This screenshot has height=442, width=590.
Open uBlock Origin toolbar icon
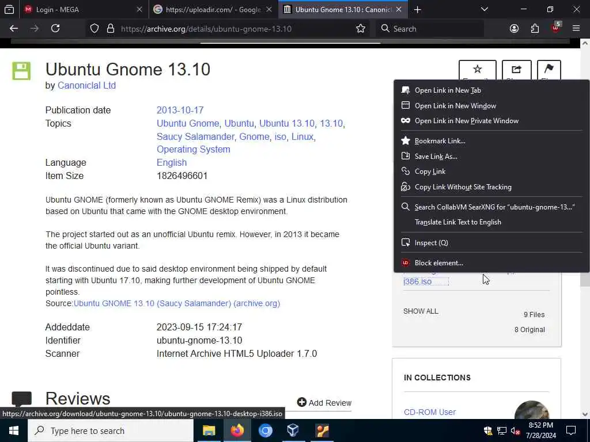[556, 28]
